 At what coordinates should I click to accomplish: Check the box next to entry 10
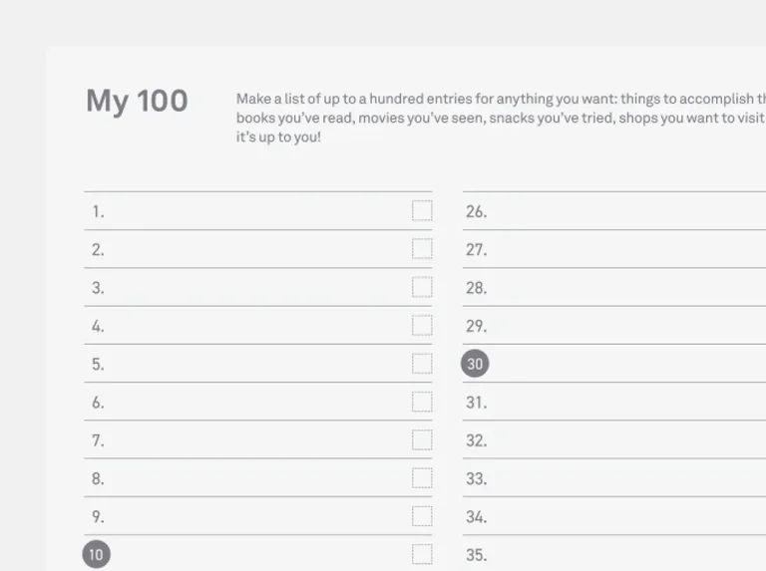point(422,554)
